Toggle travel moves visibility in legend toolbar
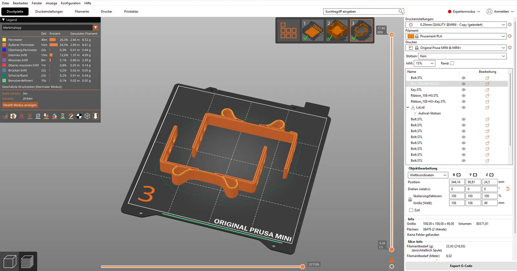Image resolution: width=517 pixels, height=271 pixels. (5, 116)
